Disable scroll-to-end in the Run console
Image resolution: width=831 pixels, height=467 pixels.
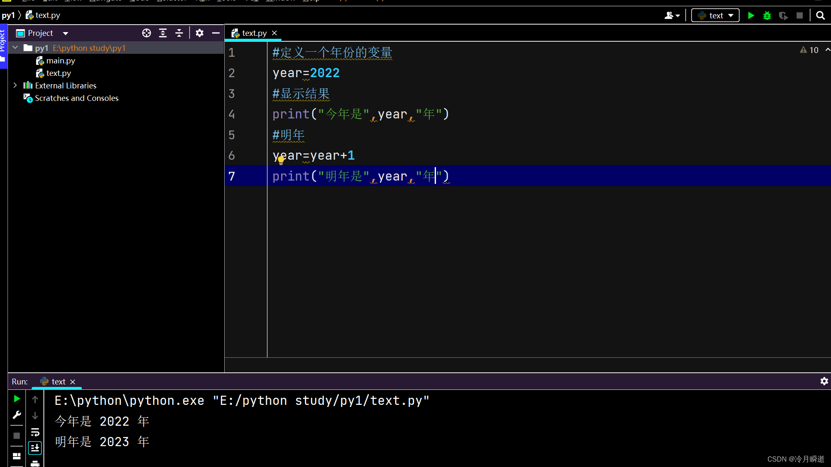pyautogui.click(x=35, y=448)
